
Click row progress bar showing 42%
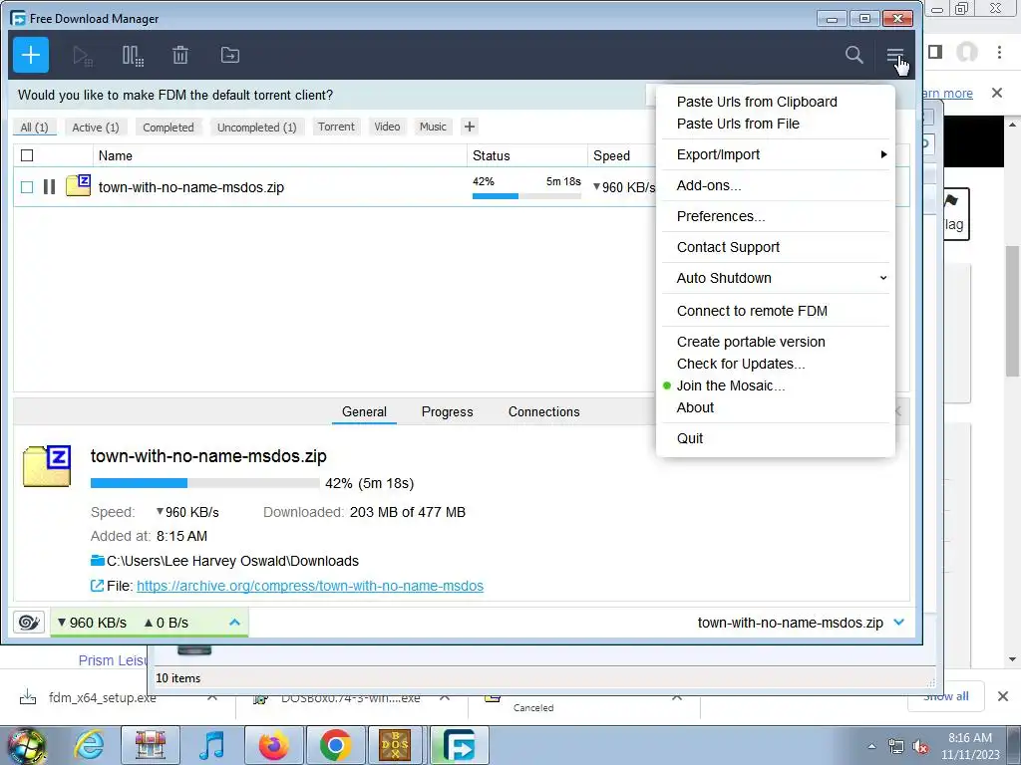click(x=526, y=196)
